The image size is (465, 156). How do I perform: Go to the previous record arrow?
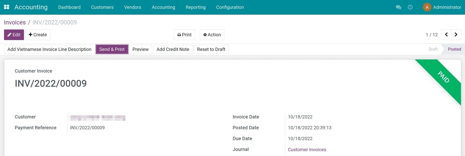coord(446,35)
